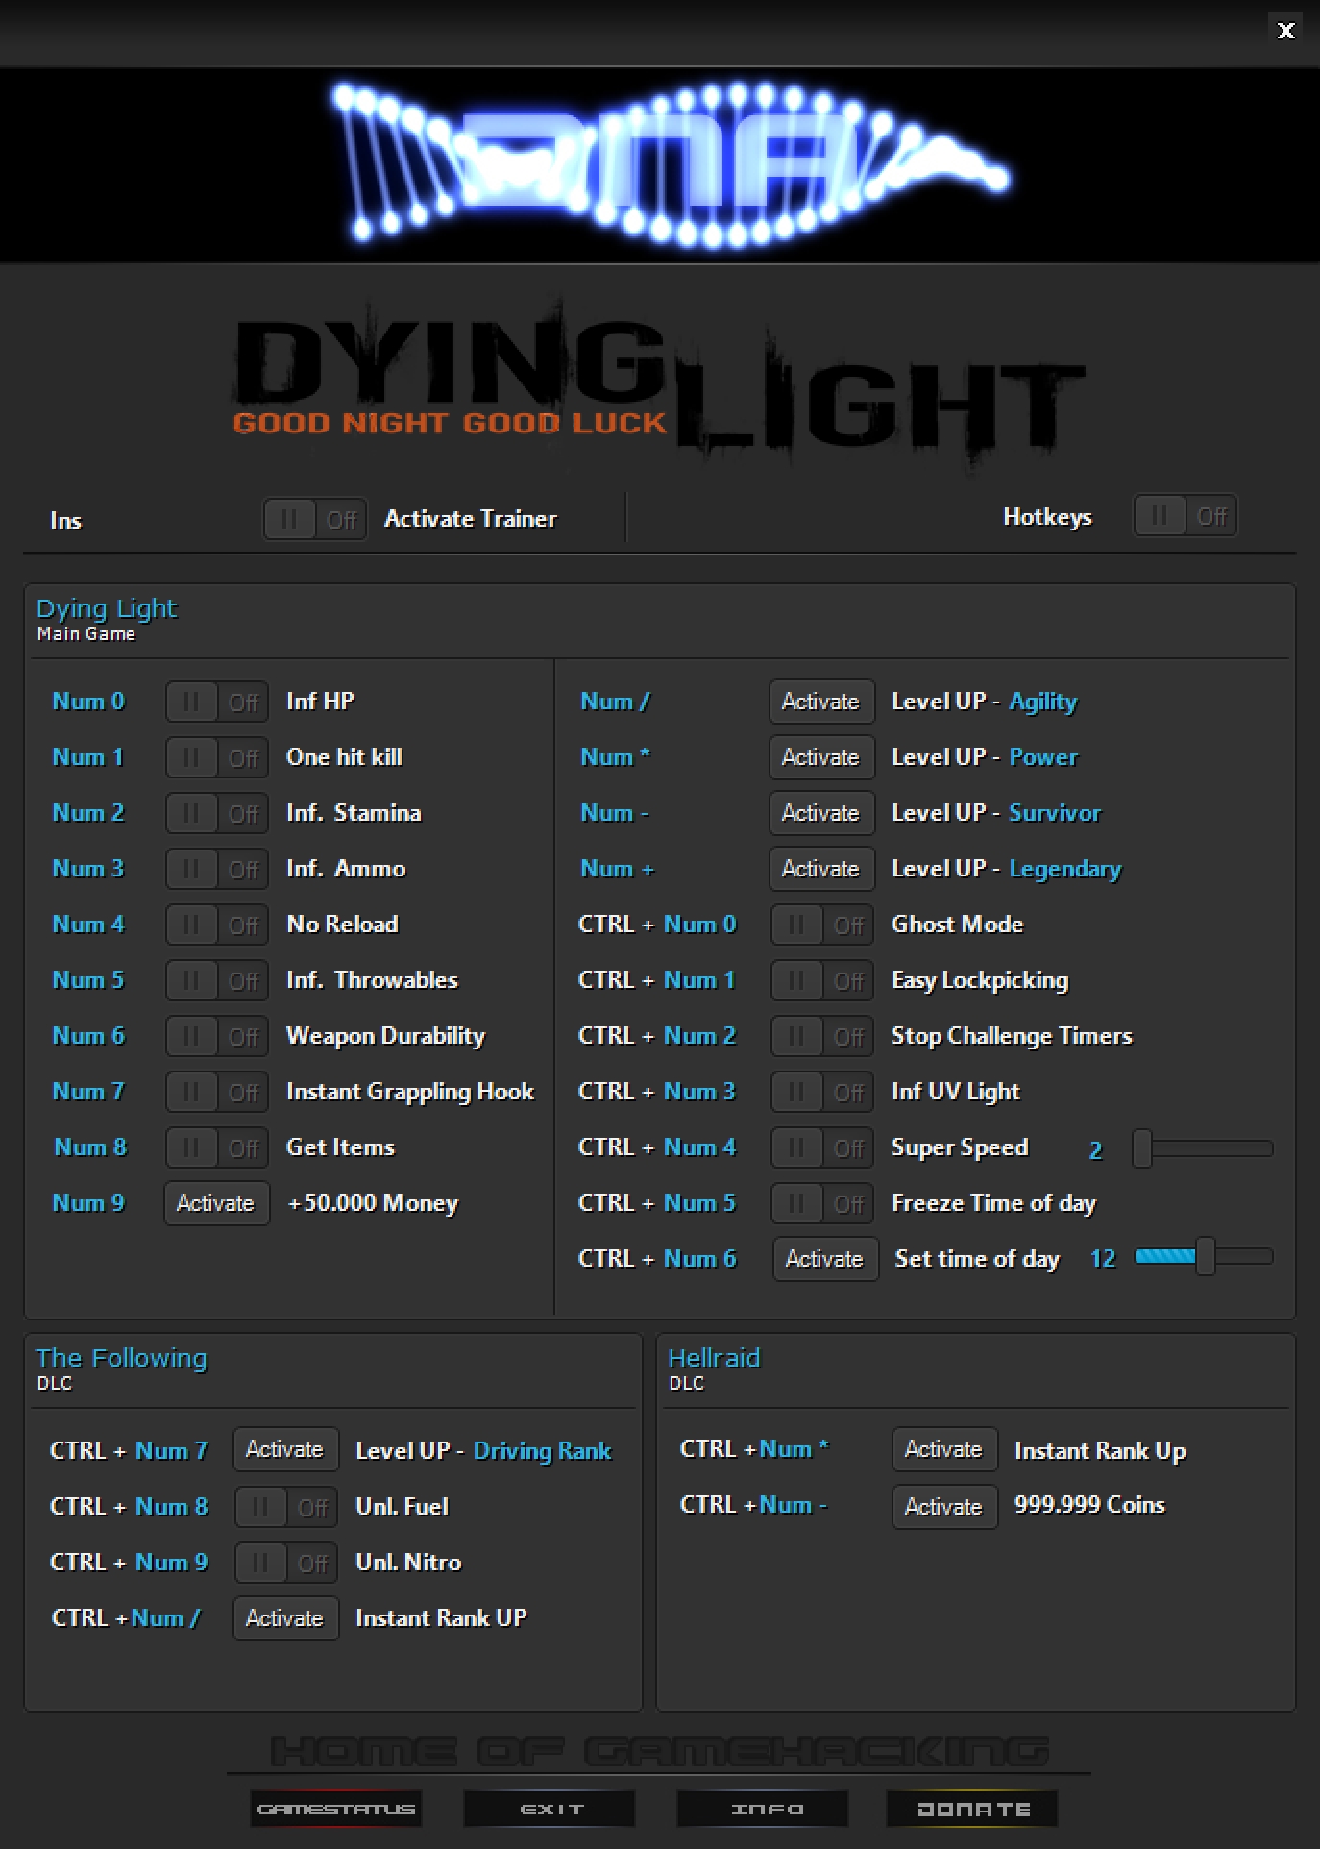Activate Level UP Survivor
1320x1849 pixels.
coord(822,814)
